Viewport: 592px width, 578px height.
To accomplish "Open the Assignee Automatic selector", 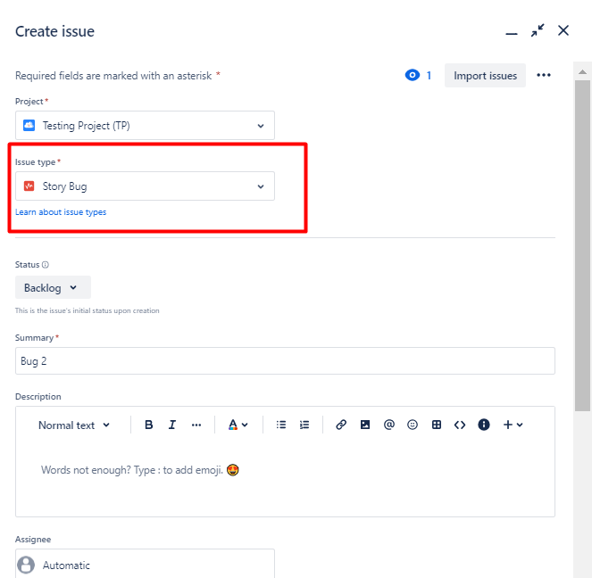I will [x=145, y=564].
